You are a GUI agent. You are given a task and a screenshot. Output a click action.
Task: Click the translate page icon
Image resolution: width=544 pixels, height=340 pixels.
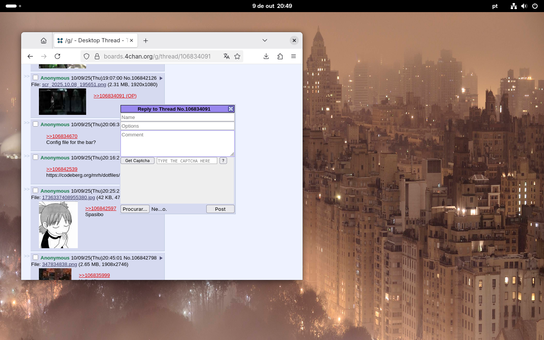click(x=226, y=56)
